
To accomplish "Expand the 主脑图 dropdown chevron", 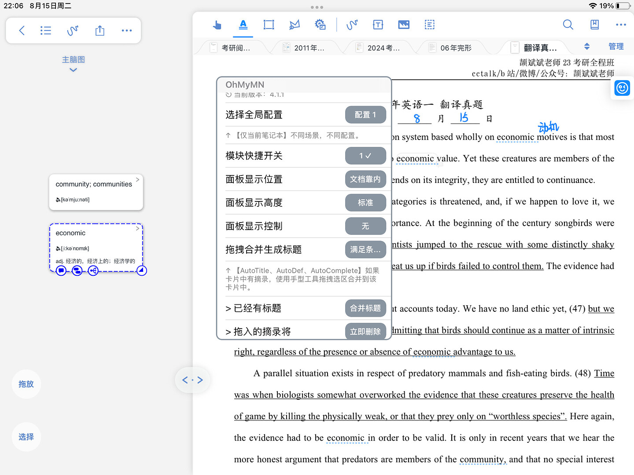I will (x=73, y=70).
